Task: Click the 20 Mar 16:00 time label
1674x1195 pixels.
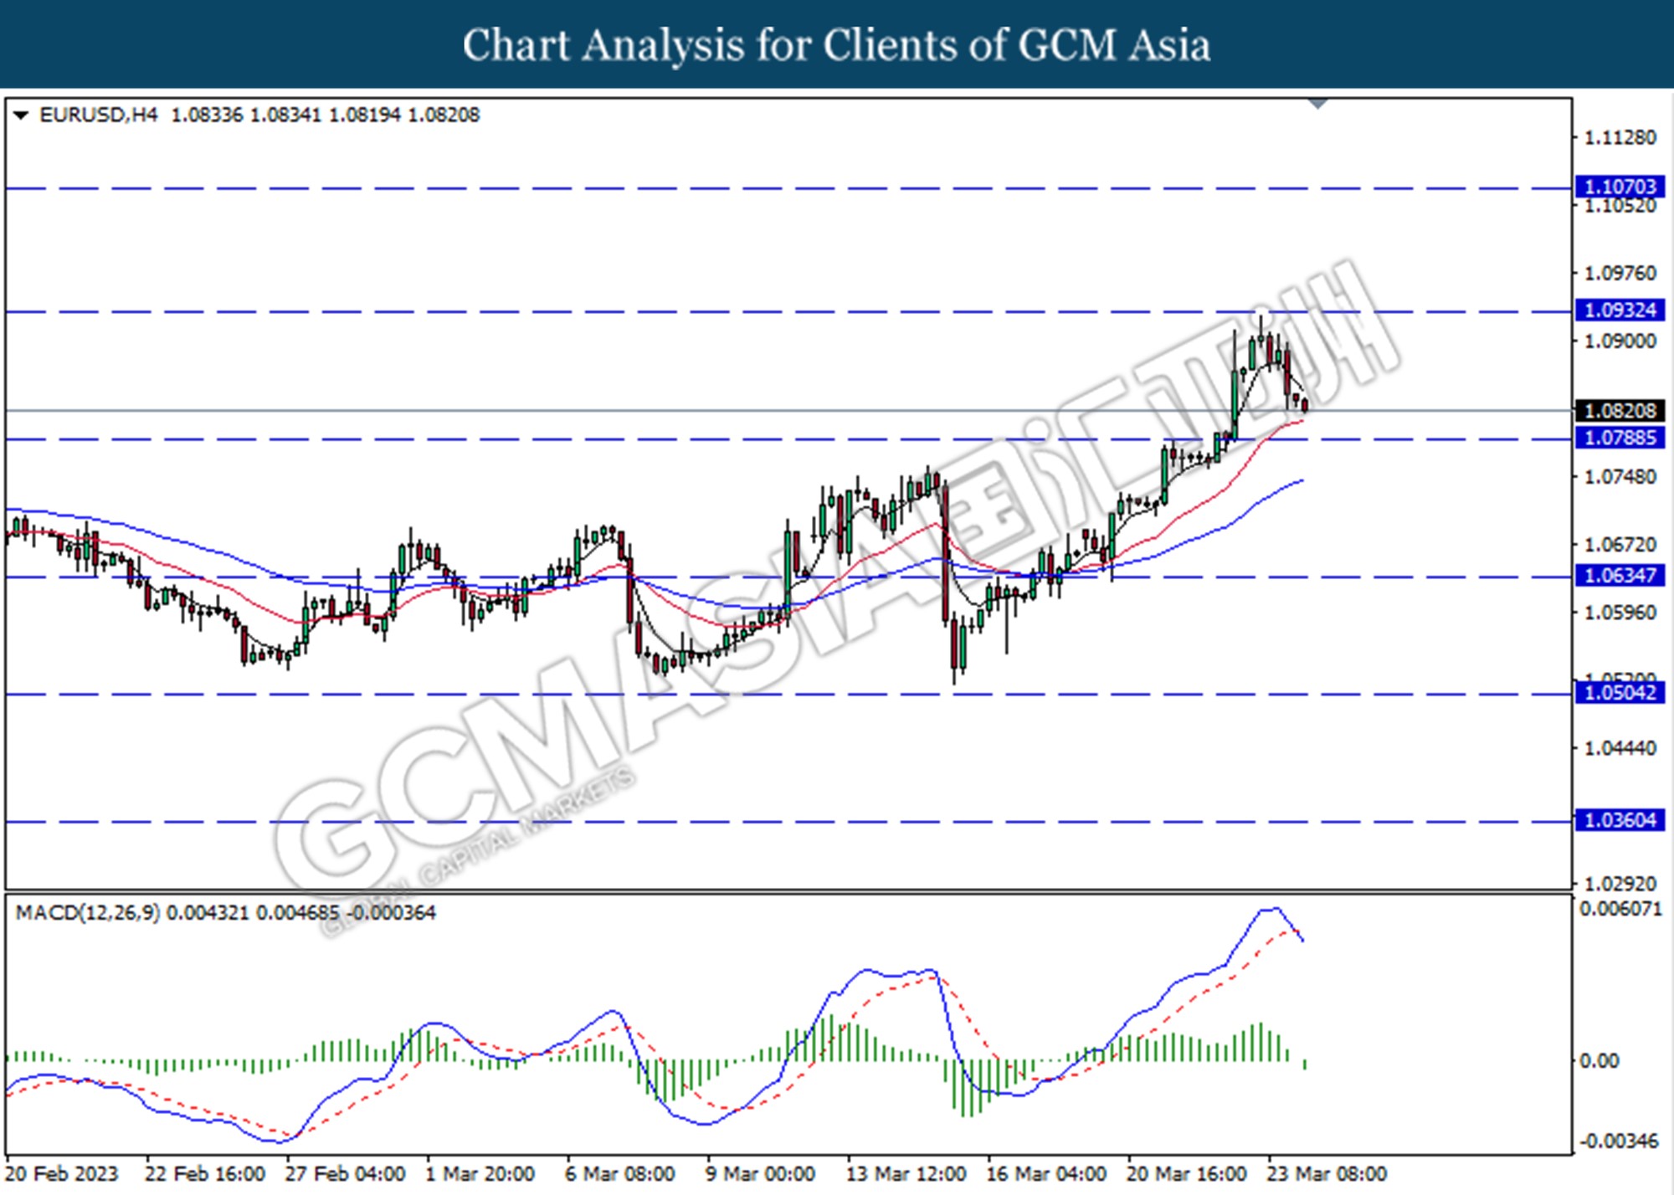Action: pyautogui.click(x=1187, y=1174)
